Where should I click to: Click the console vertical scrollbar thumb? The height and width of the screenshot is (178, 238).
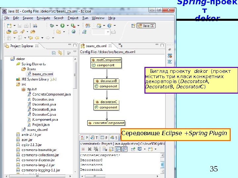[162, 164]
